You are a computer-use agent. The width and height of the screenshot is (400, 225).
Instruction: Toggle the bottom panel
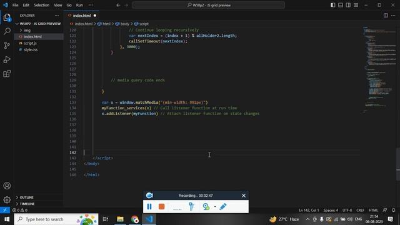pos(340,5)
